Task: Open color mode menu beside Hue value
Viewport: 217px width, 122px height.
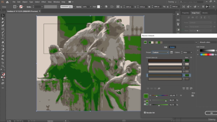Action: (x=181, y=96)
